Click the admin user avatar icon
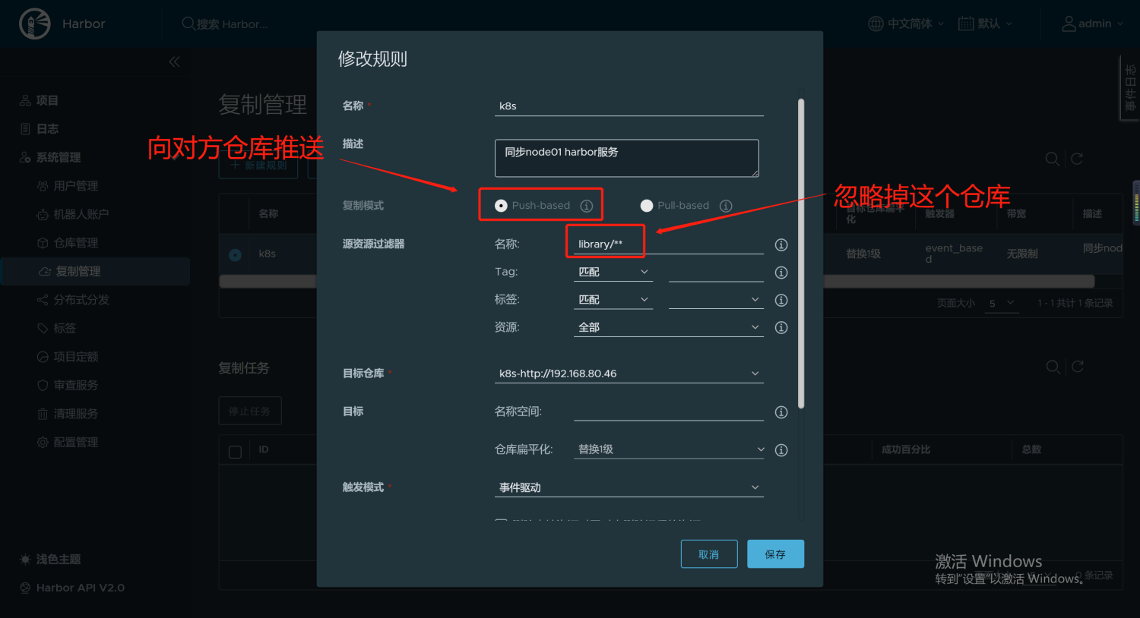 tap(1069, 24)
